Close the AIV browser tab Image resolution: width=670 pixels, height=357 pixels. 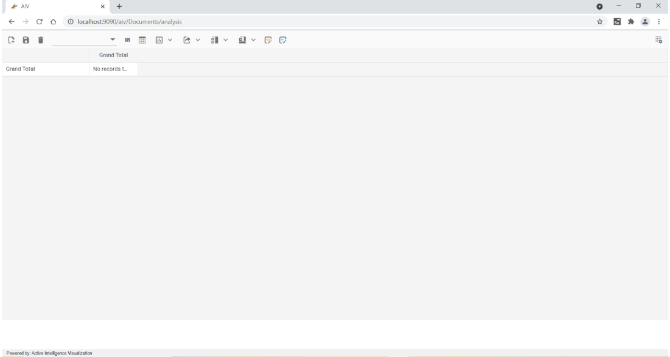click(x=103, y=7)
